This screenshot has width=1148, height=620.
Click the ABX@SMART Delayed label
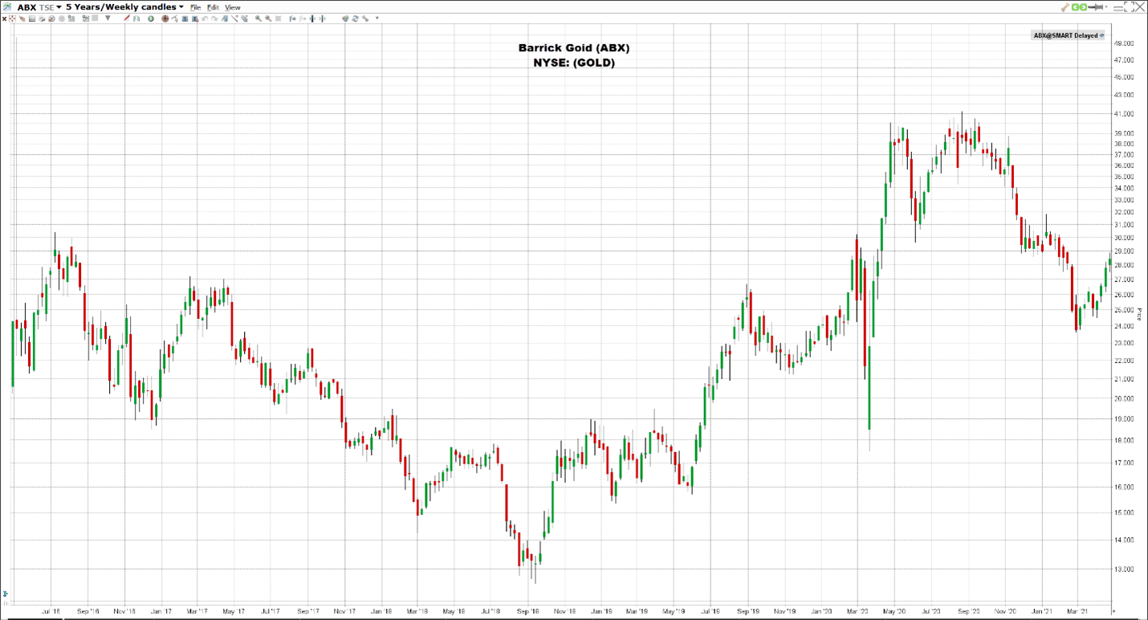1065,35
